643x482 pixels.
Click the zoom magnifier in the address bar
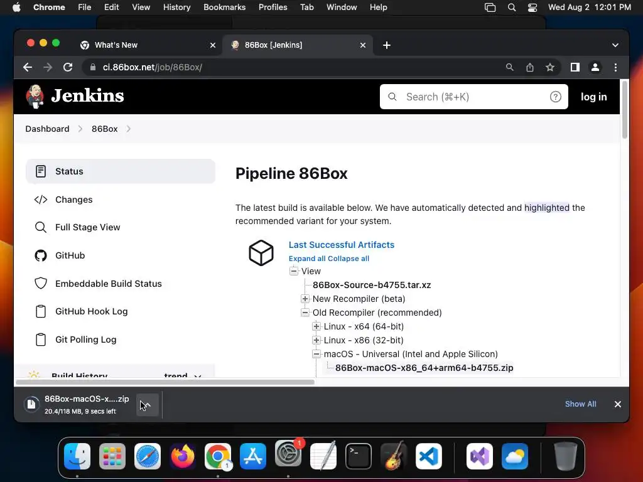510,67
